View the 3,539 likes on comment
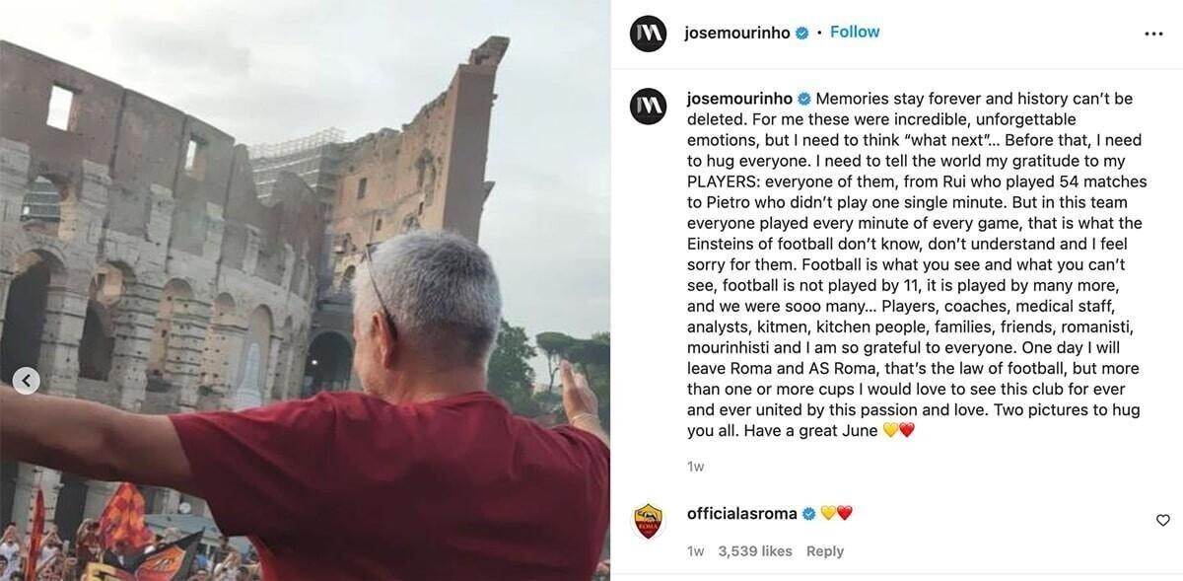 [755, 551]
